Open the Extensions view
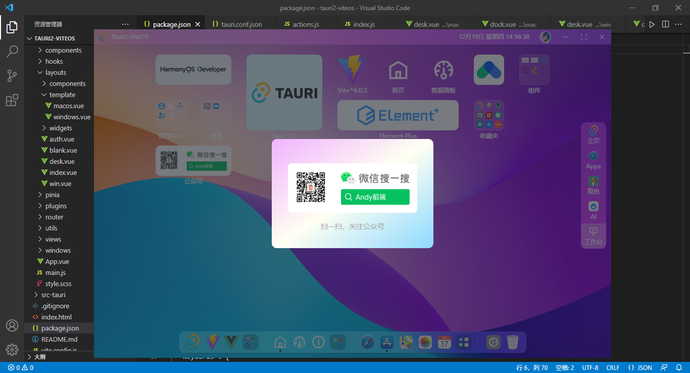Image resolution: width=690 pixels, height=373 pixels. click(x=12, y=101)
